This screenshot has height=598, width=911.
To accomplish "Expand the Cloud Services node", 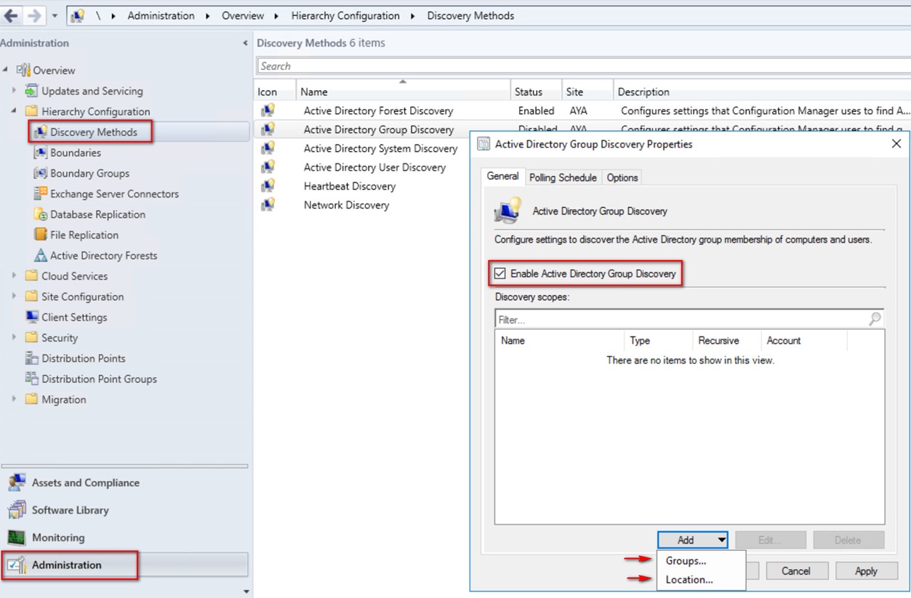I will 14,276.
